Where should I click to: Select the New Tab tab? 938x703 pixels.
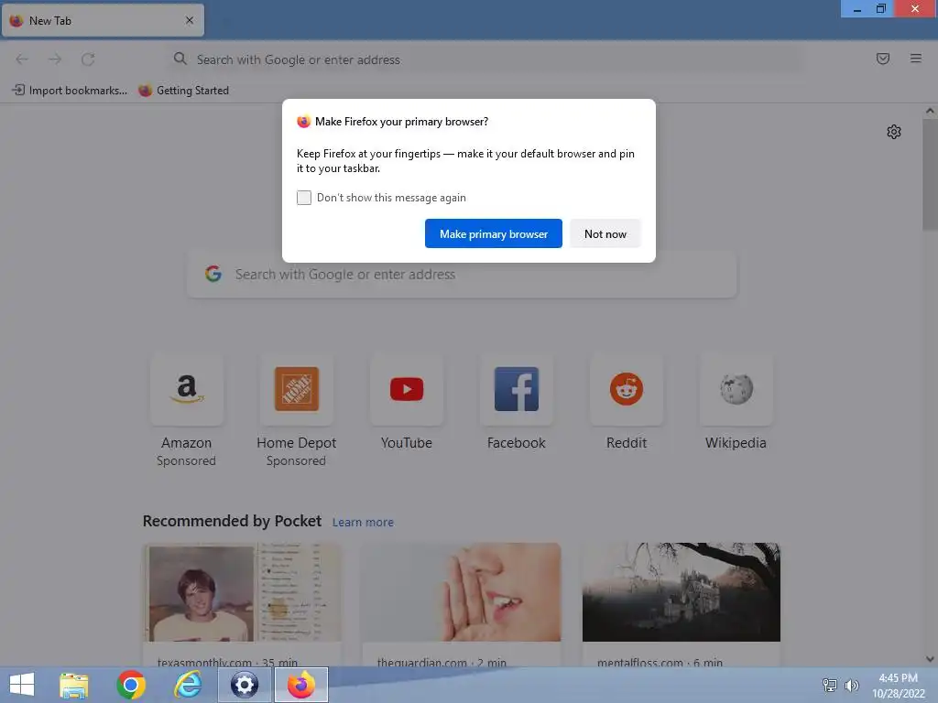click(103, 20)
